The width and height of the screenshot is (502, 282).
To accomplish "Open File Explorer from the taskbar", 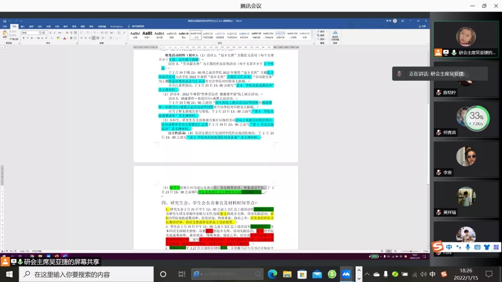I will [287, 274].
